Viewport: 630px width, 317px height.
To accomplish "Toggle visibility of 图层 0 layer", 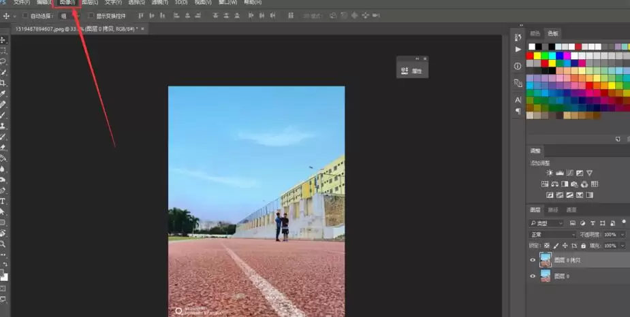I will 533,276.
